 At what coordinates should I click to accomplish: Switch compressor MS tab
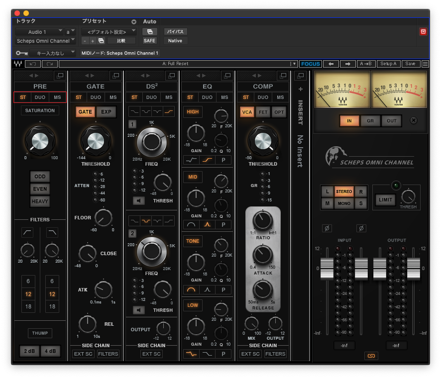click(x=280, y=97)
